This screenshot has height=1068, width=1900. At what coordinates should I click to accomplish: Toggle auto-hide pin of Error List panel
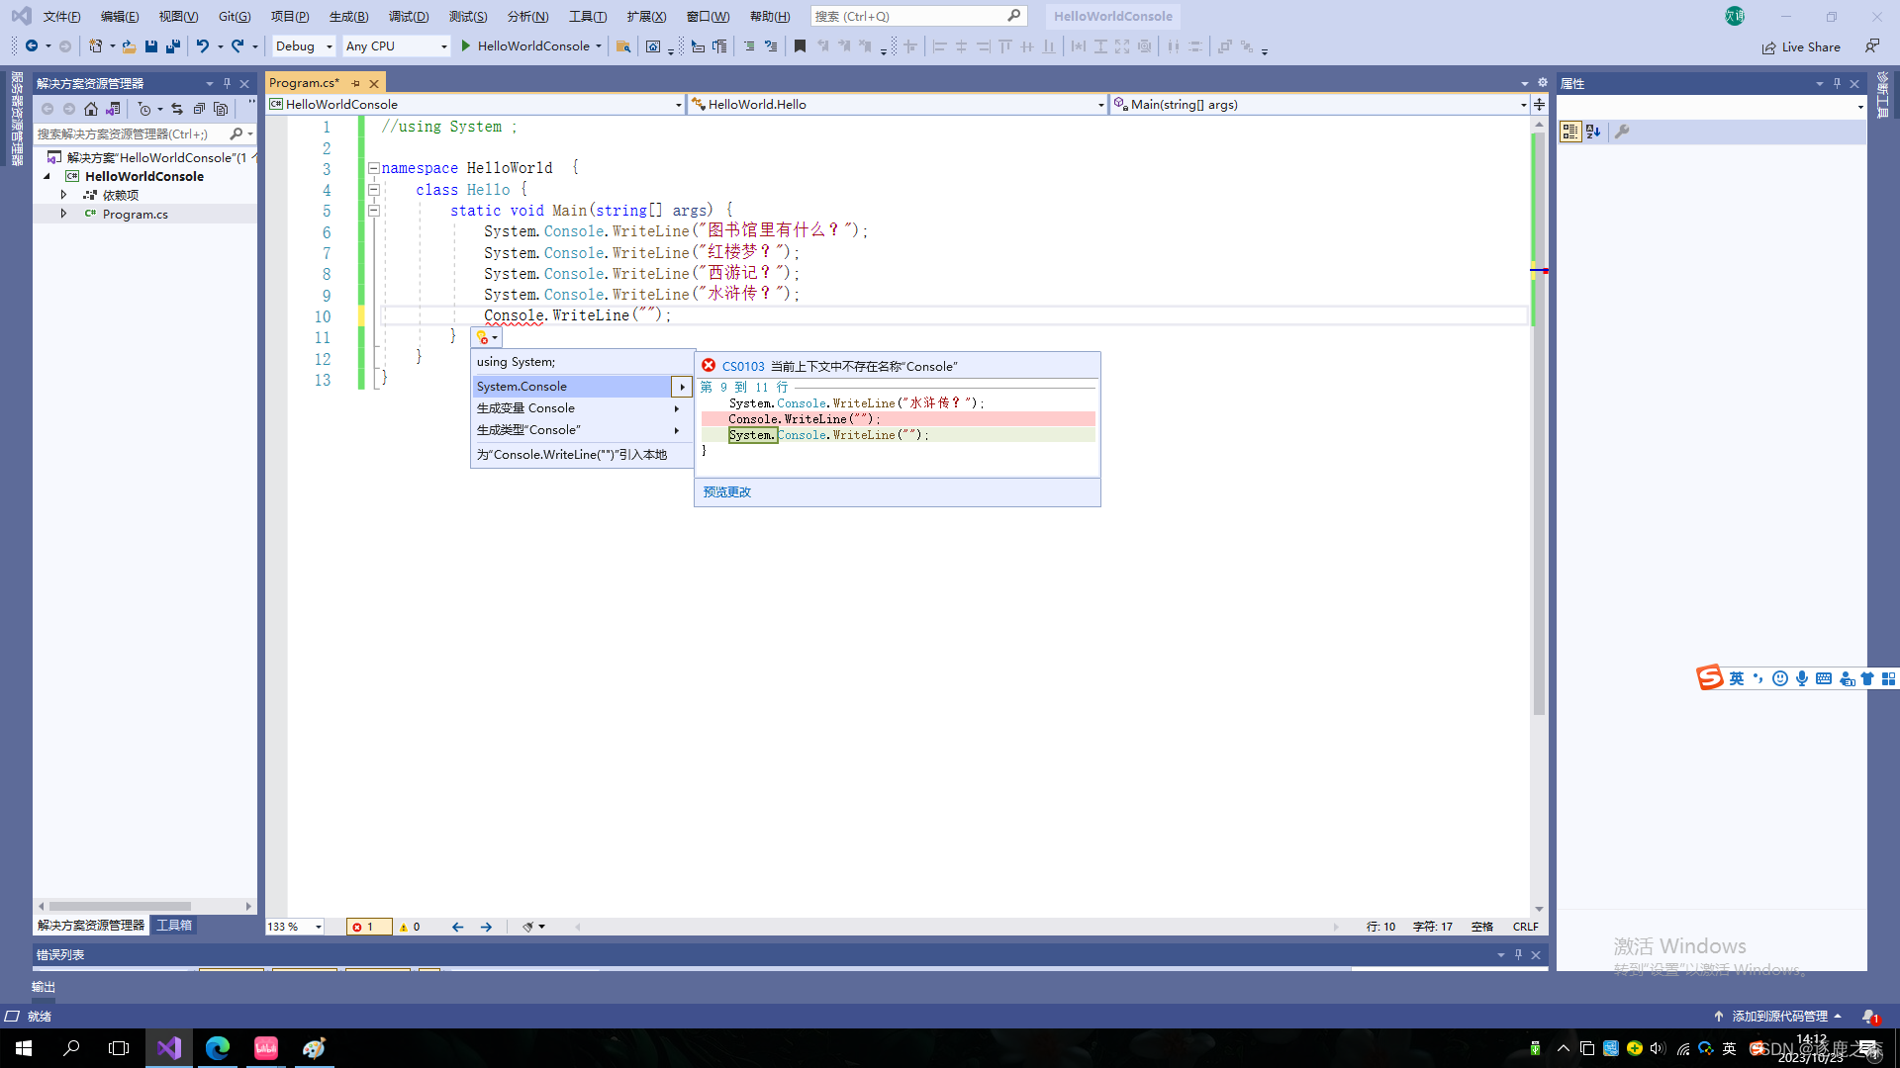(x=1518, y=954)
